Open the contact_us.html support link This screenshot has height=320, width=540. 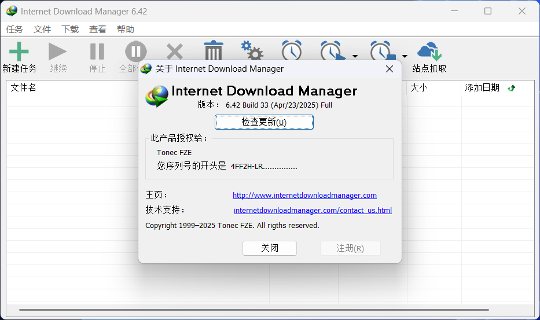(x=313, y=210)
